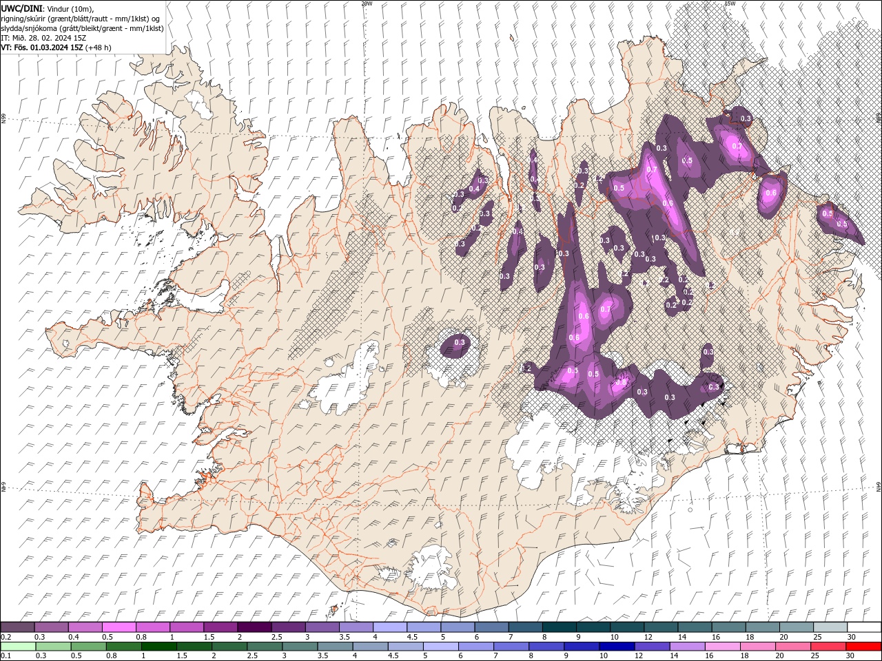This screenshot has width=882, height=661.
Task: Click the 'Vindur (10m),' header text
Action: click(x=70, y=9)
